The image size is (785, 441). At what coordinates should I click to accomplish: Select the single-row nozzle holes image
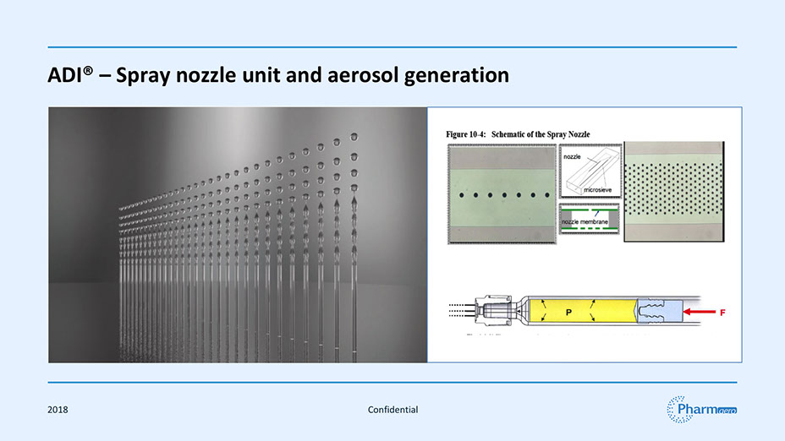501,194
